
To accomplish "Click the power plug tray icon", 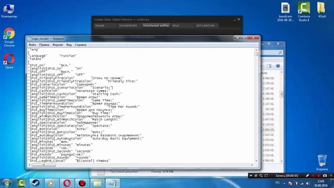I will coord(296,183).
